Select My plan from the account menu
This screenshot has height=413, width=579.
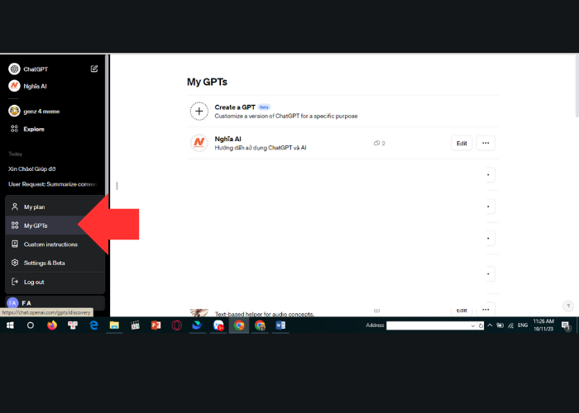(34, 206)
